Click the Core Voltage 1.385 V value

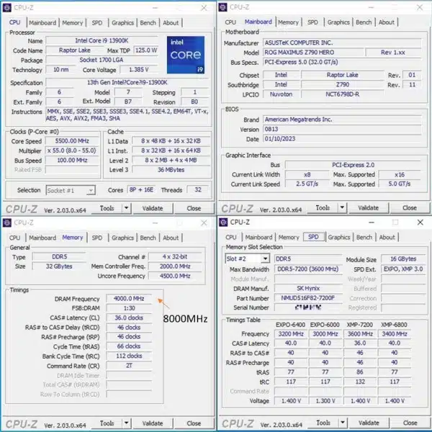coord(138,70)
